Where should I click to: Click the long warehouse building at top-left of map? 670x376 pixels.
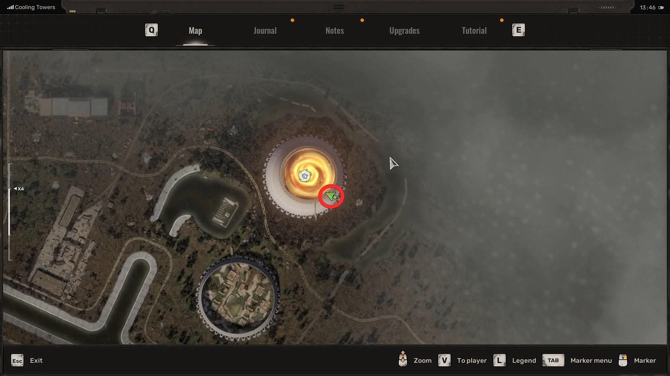click(73, 107)
